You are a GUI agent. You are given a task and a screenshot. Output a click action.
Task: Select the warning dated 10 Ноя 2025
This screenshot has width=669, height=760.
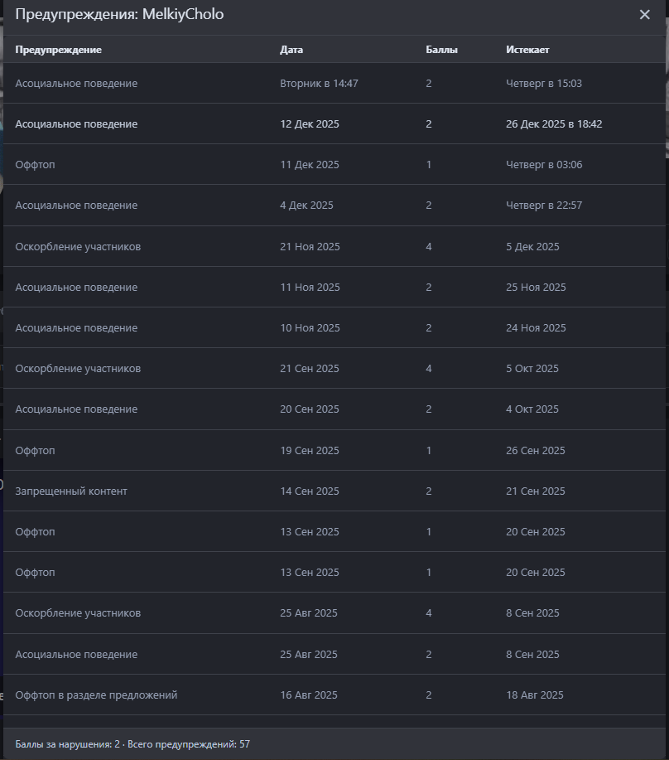pyautogui.click(x=76, y=328)
